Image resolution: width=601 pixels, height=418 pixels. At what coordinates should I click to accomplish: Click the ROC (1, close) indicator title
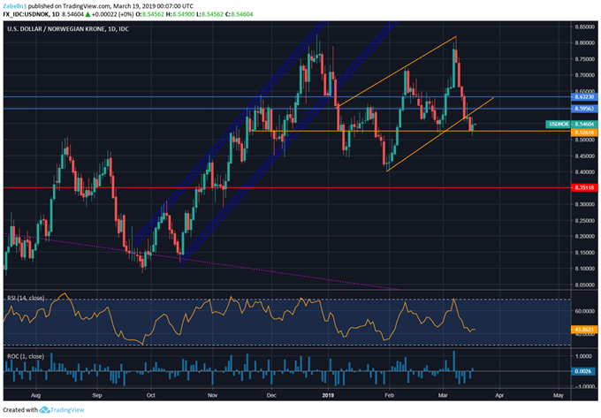pos(26,356)
